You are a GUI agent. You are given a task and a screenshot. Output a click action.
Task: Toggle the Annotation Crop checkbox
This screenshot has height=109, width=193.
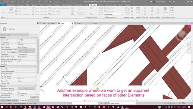point(19,74)
